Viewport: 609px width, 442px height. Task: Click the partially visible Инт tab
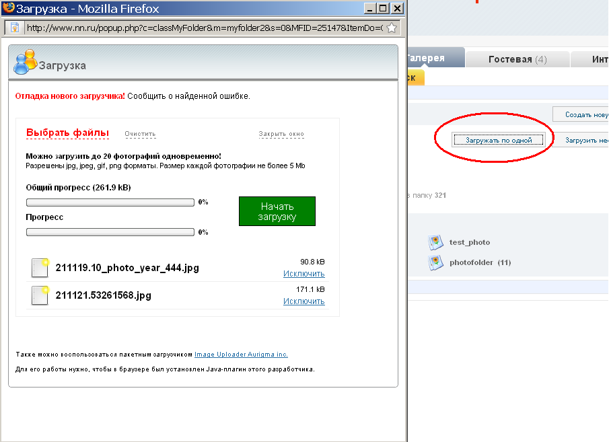coord(590,59)
